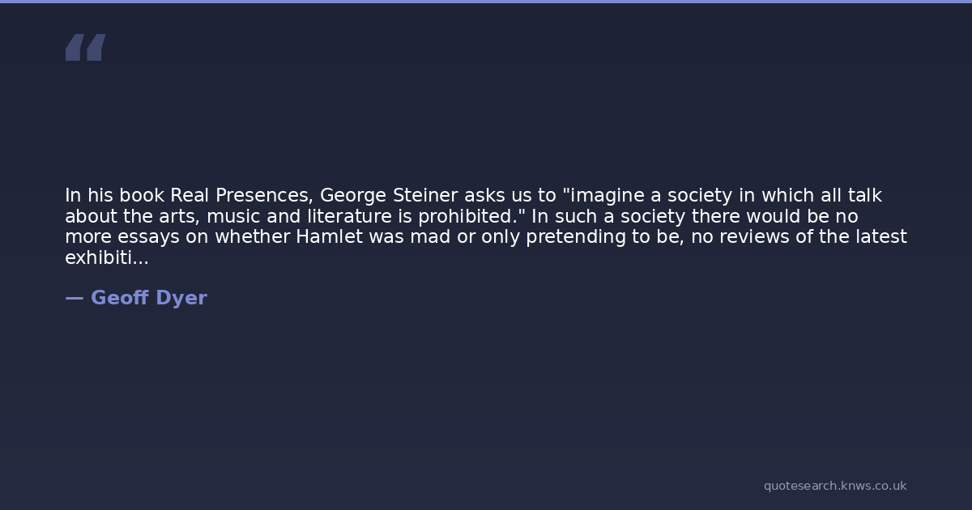Viewport: 972px width, 510px height.
Task: Click the word "Hamlet" in the quote
Action: point(330,237)
